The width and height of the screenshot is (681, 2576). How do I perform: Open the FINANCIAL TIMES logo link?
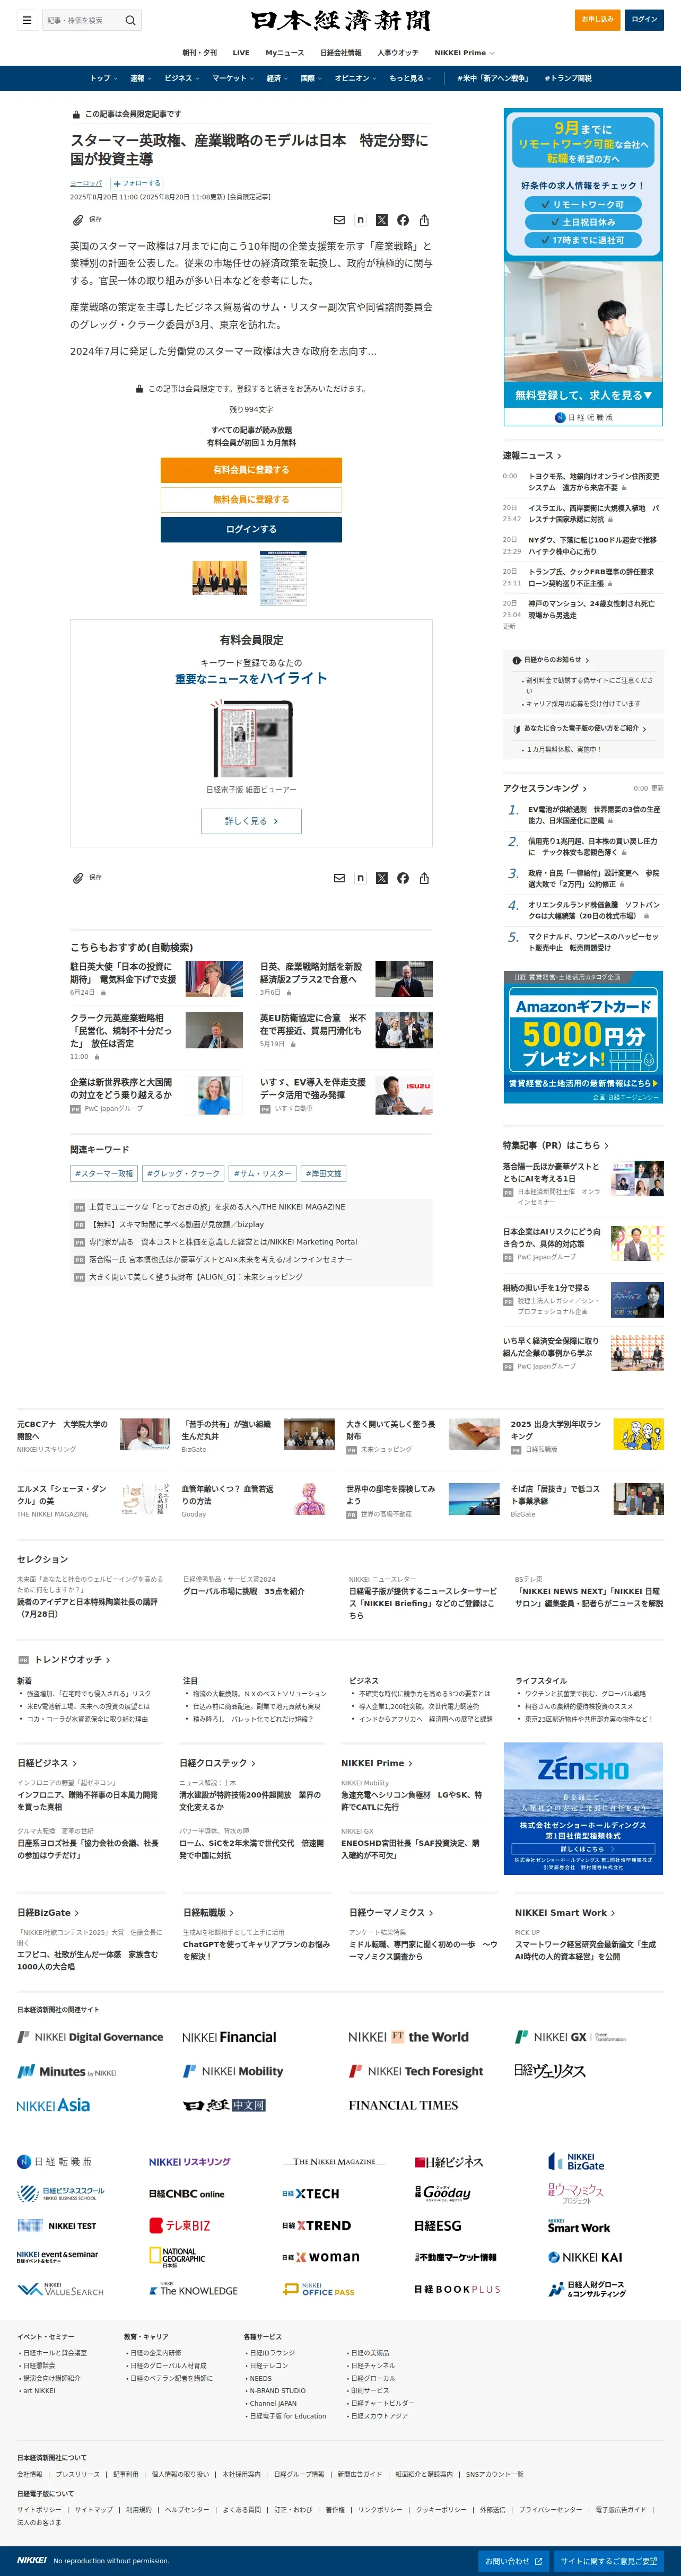click(403, 2105)
